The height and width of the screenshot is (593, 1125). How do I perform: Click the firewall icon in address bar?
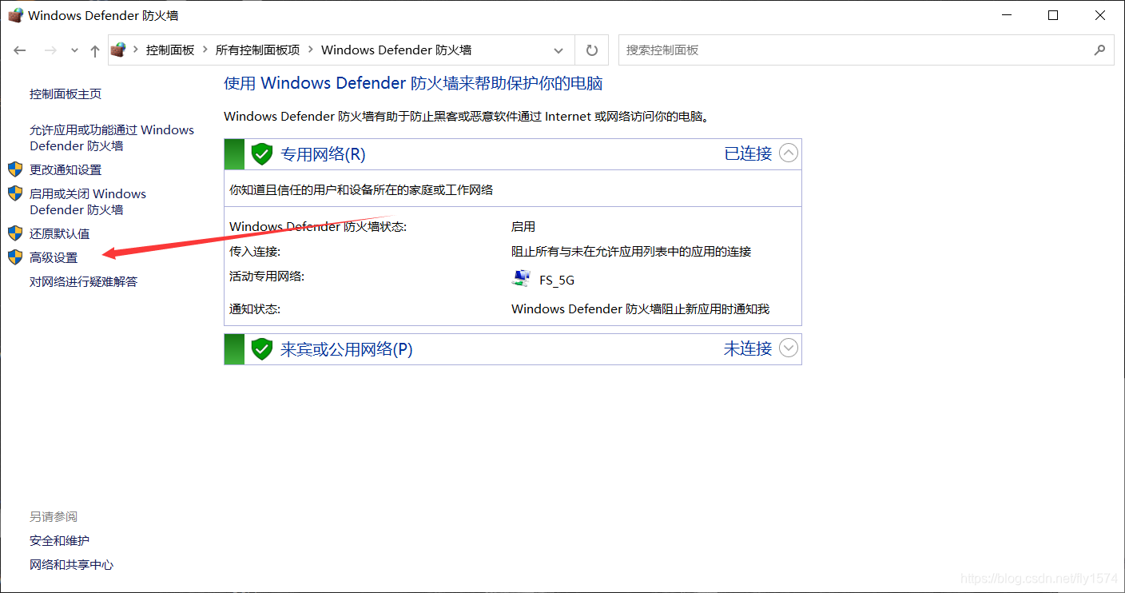tap(118, 50)
